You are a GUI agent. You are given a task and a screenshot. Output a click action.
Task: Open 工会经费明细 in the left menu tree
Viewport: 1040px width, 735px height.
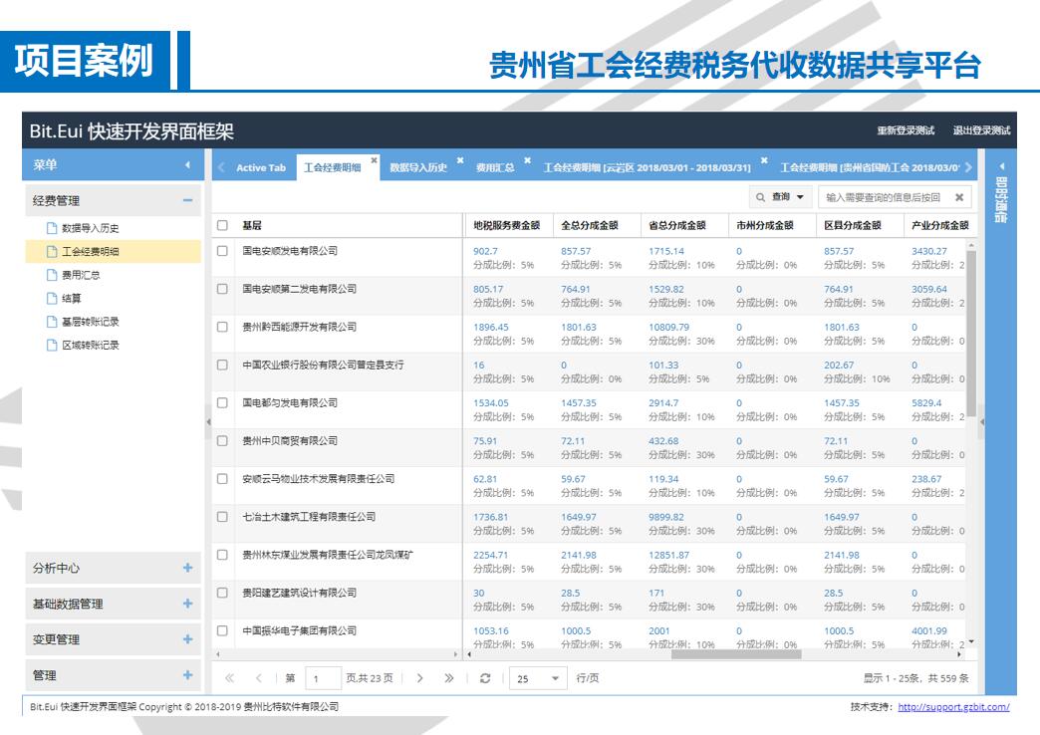[x=113, y=251]
